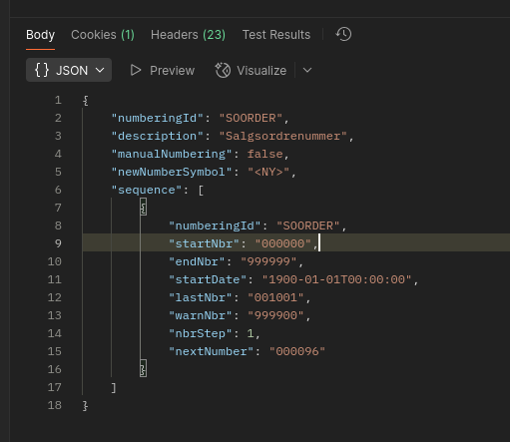Screen dimensions: 510x442
Task: Open the Cookies (1) tab
Action: coord(103,35)
